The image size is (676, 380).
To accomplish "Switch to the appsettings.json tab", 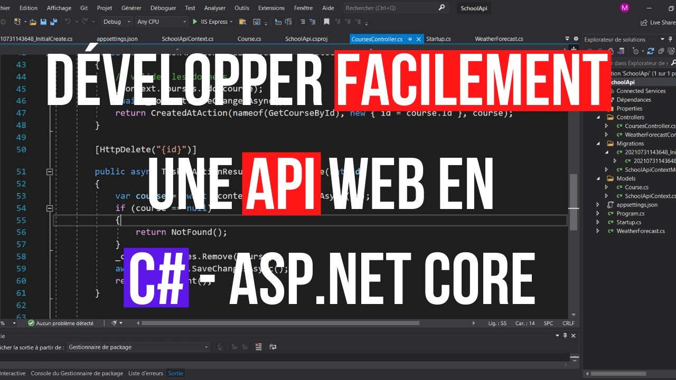I will (x=117, y=39).
